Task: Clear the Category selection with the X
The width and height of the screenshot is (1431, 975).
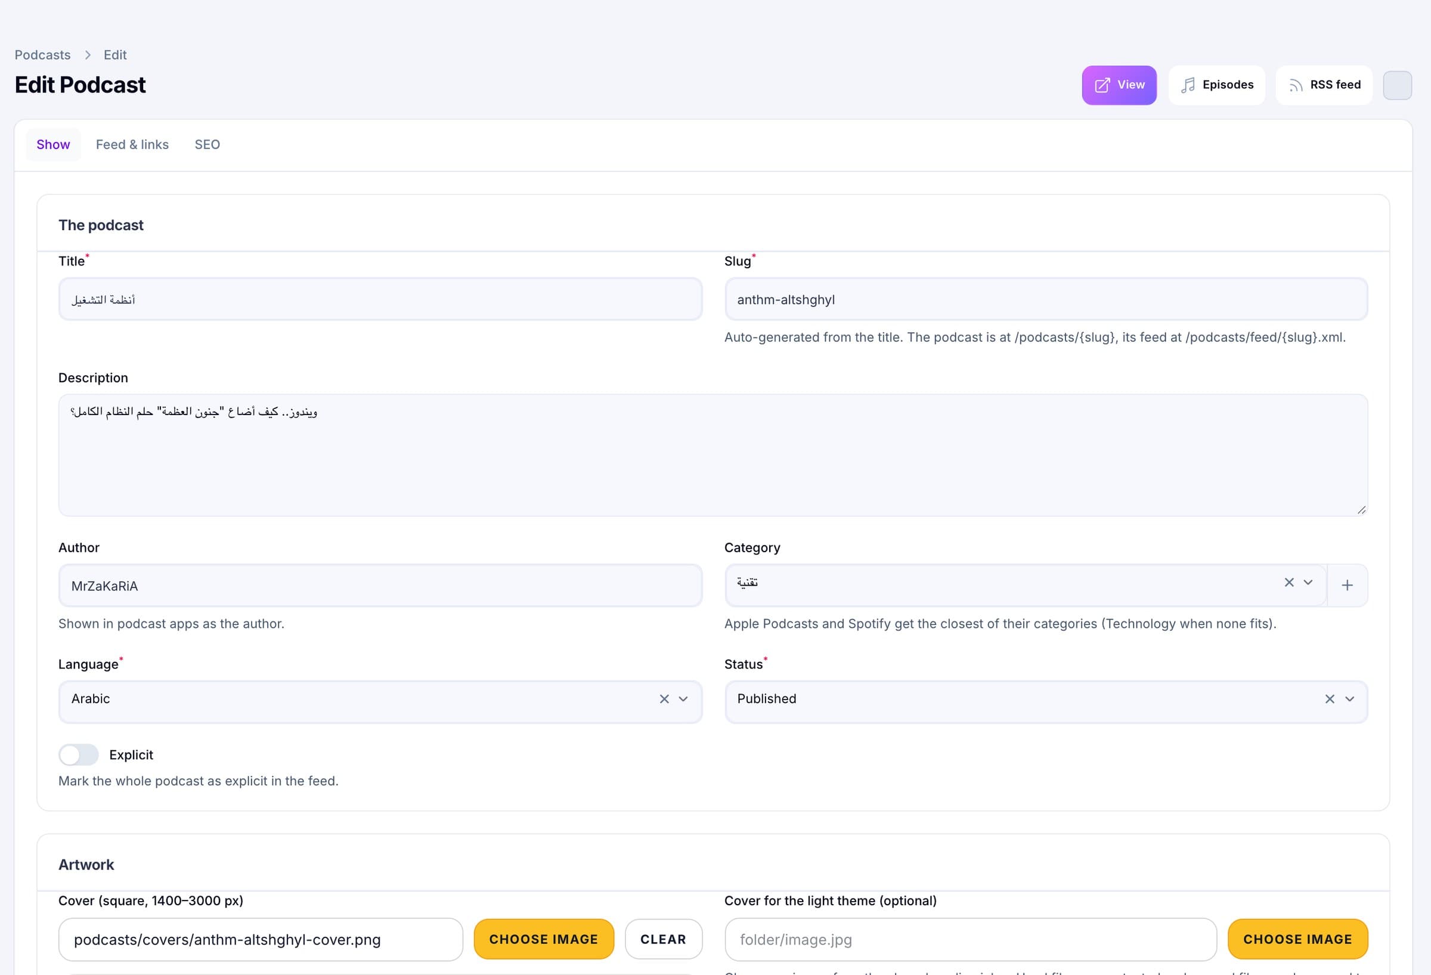Action: pos(1288,582)
